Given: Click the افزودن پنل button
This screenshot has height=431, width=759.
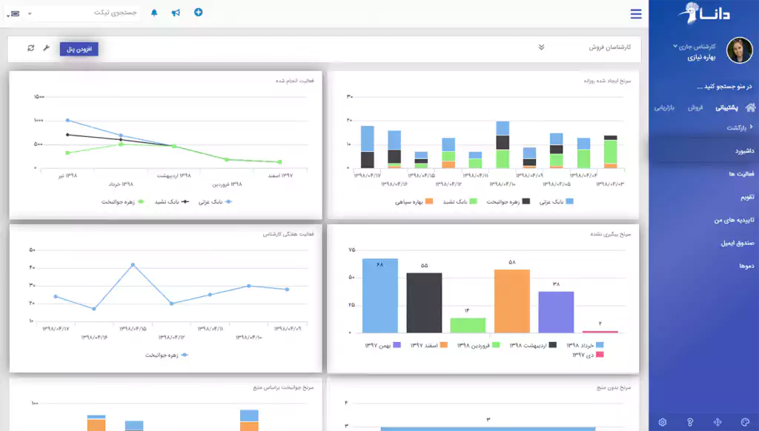Looking at the screenshot, I should coord(79,49).
